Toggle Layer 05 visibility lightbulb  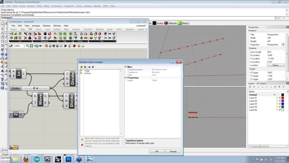tap(277, 110)
